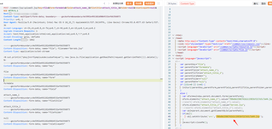The width and height of the screenshot is (272, 129).
Task: Click the orange 美化 button in request pane
Action: click(x=129, y=3)
